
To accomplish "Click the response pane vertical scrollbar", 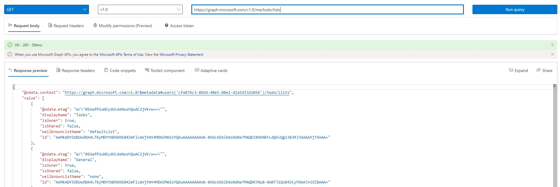I will click(x=555, y=136).
